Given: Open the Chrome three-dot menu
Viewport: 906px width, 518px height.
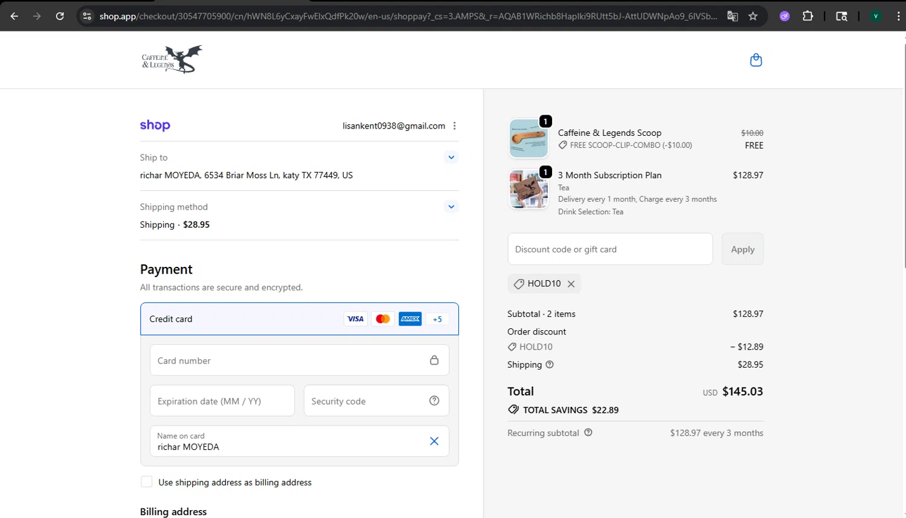Looking at the screenshot, I should [898, 16].
